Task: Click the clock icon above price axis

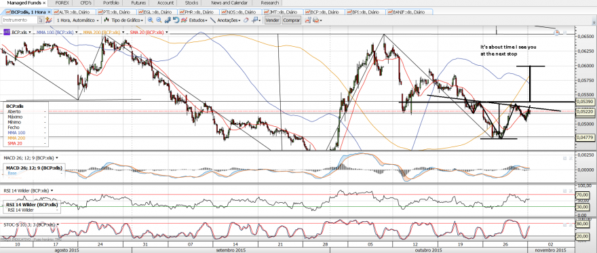Action: 557,33
